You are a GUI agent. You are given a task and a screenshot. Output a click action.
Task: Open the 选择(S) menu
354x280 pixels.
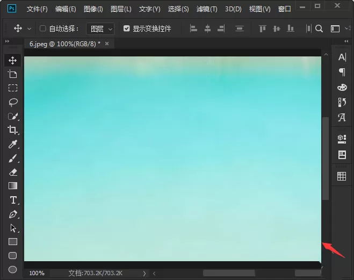pyautogui.click(x=178, y=9)
